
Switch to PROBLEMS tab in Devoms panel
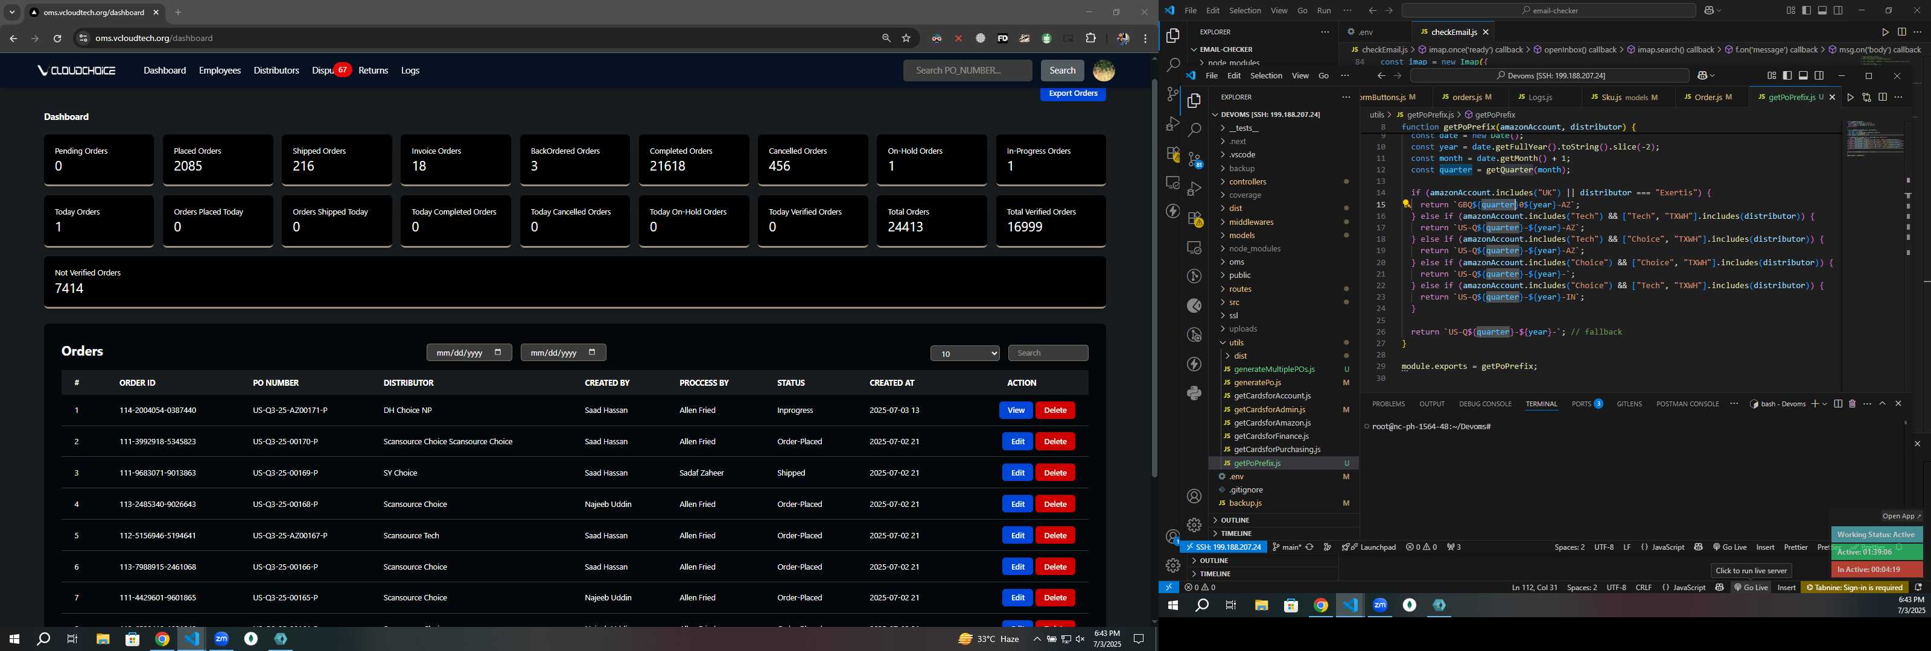(1389, 404)
